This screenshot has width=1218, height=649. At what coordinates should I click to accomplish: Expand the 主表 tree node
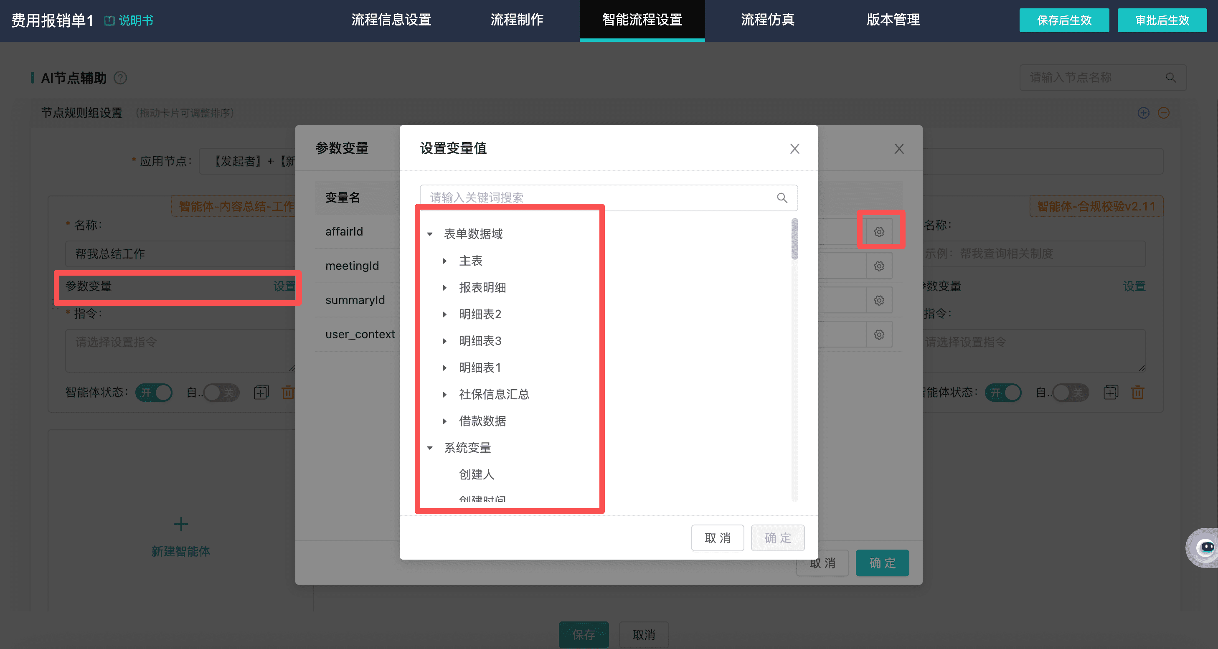tap(444, 261)
